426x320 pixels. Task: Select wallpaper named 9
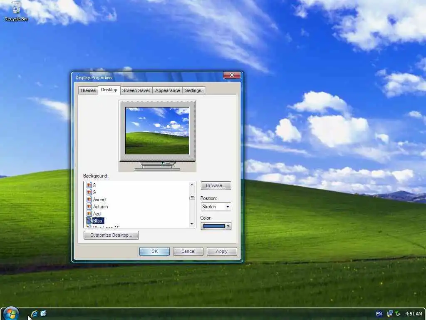pos(94,192)
